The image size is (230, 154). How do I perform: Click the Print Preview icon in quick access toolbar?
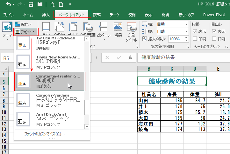pyautogui.click(x=52, y=5)
